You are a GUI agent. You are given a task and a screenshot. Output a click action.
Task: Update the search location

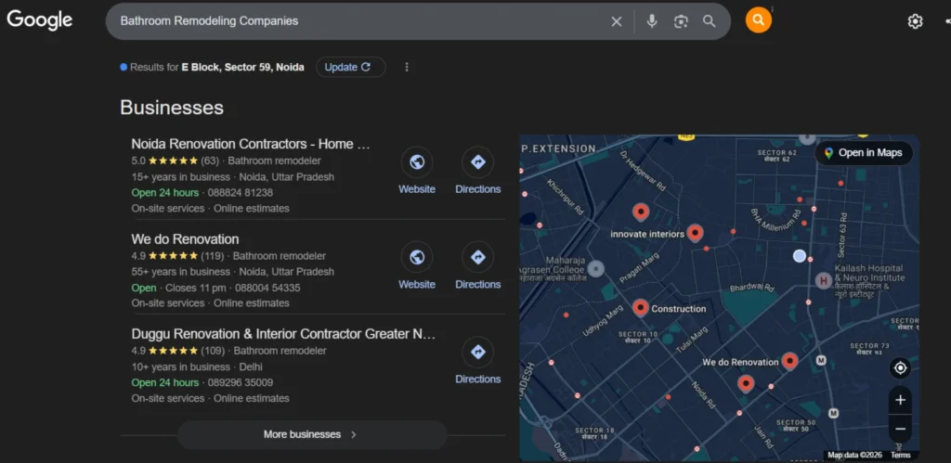tap(349, 67)
